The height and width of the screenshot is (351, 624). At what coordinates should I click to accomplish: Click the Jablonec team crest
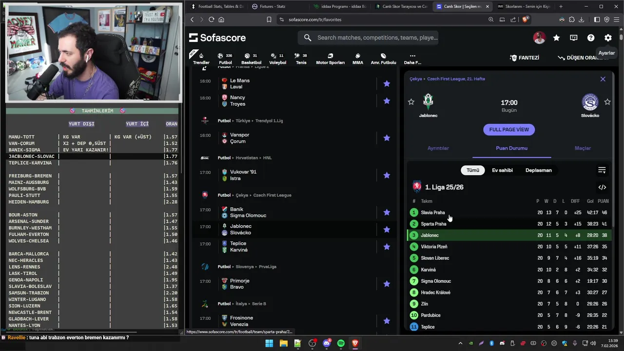pyautogui.click(x=428, y=101)
